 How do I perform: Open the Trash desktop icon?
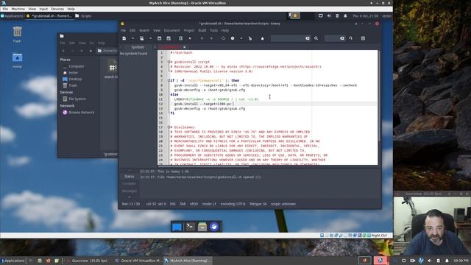click(17, 35)
